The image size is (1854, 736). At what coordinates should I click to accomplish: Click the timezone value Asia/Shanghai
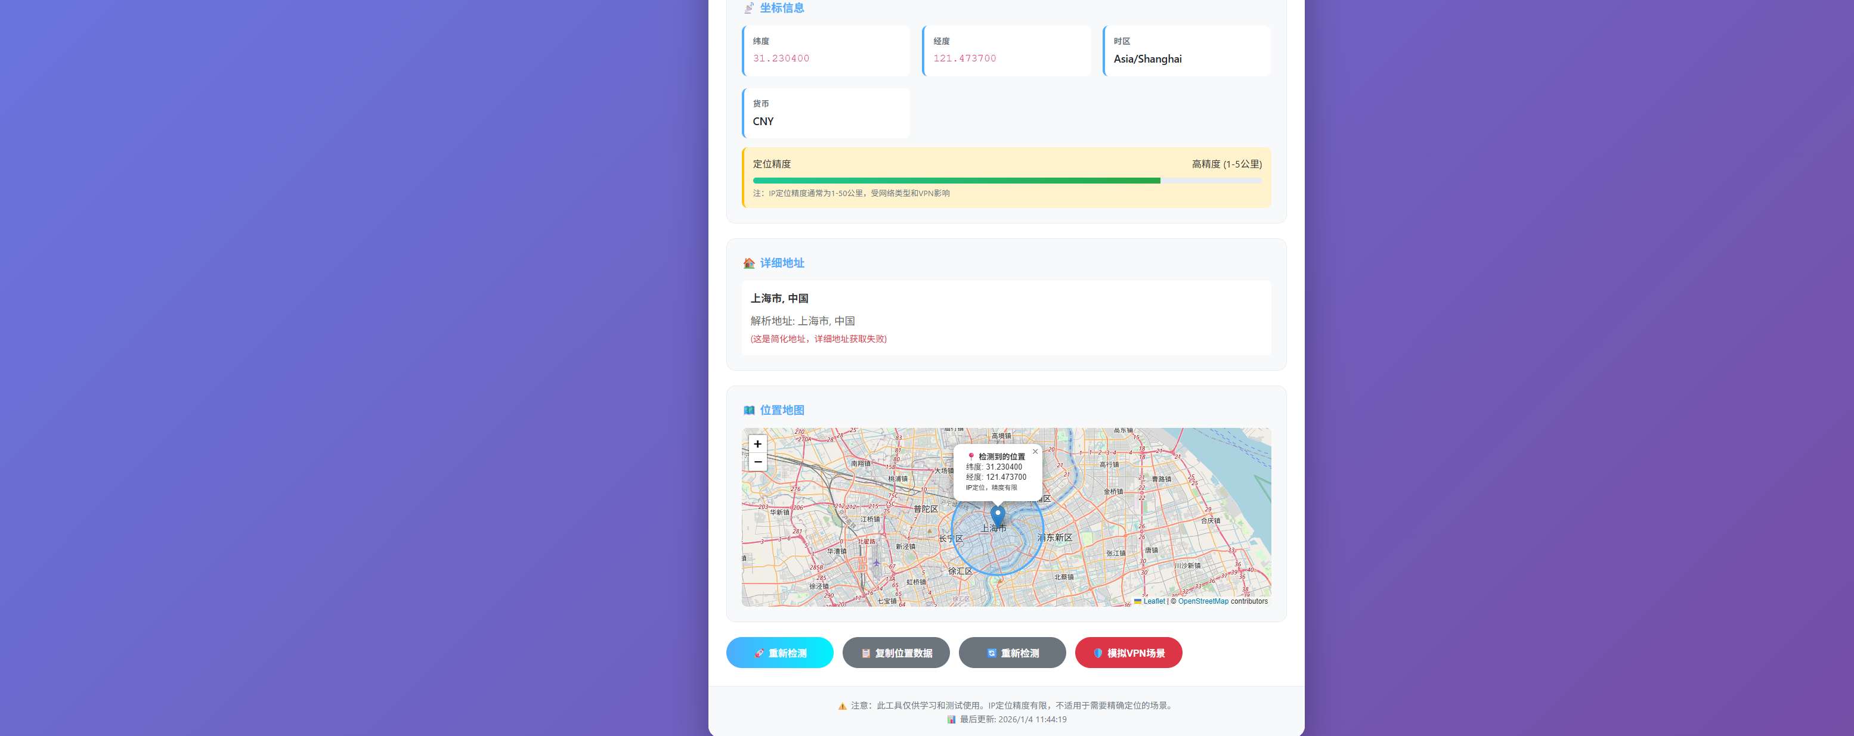(1147, 59)
